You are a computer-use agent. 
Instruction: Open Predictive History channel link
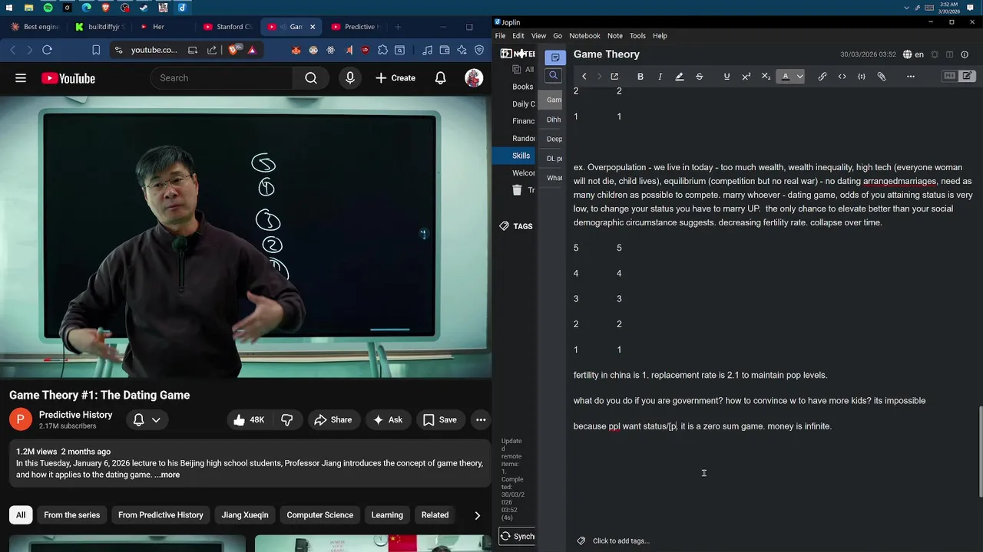[75, 415]
